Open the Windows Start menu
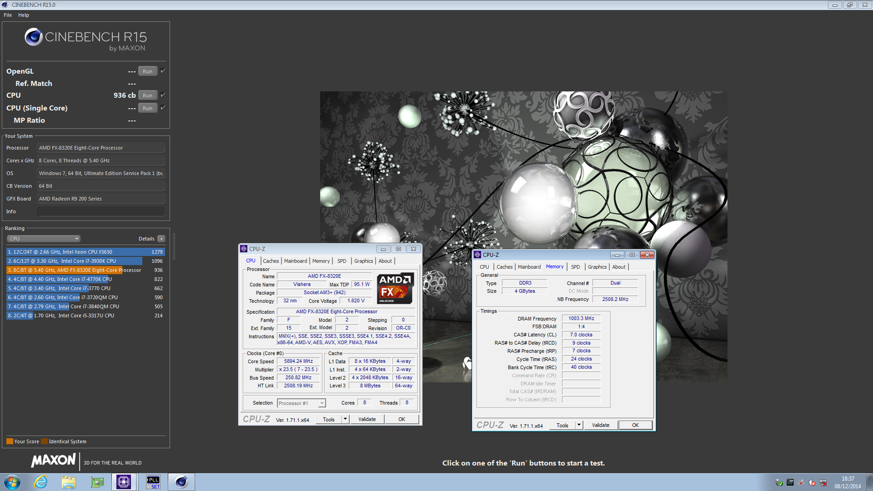The height and width of the screenshot is (491, 873). [12, 482]
